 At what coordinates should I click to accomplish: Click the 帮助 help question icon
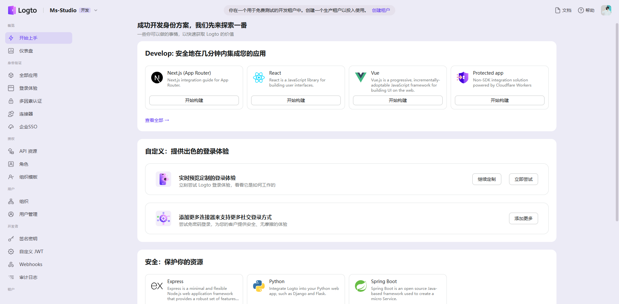click(x=581, y=10)
